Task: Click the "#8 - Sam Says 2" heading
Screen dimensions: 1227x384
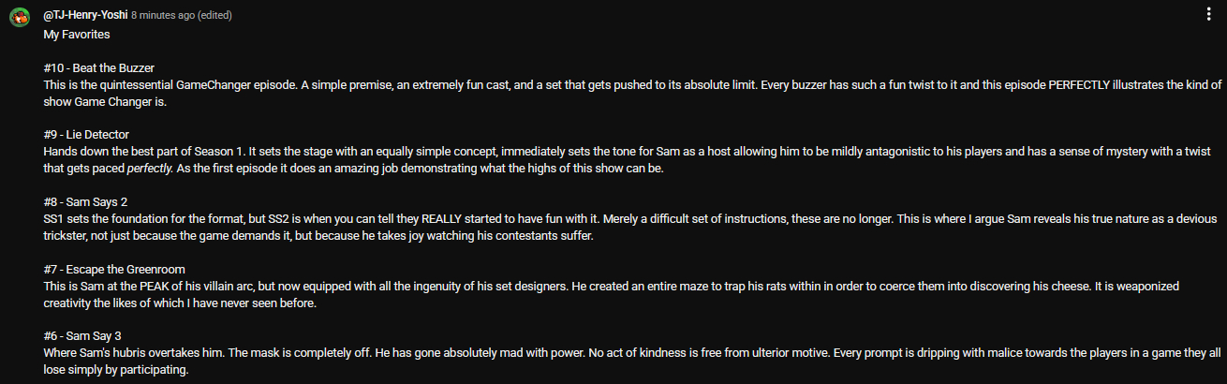Action: click(x=85, y=201)
